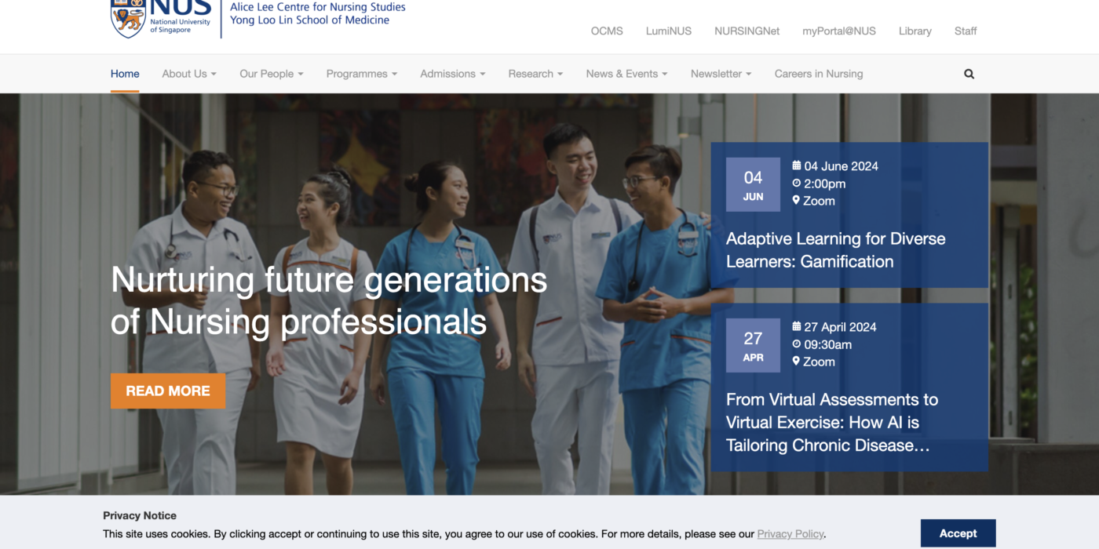
Task: Open Careers in Nursing page
Action: point(818,74)
